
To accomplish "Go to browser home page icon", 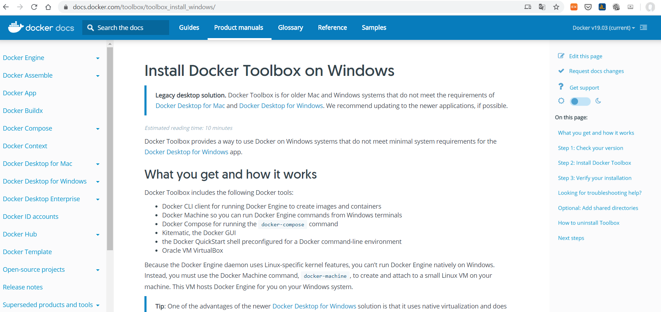I will coord(48,7).
